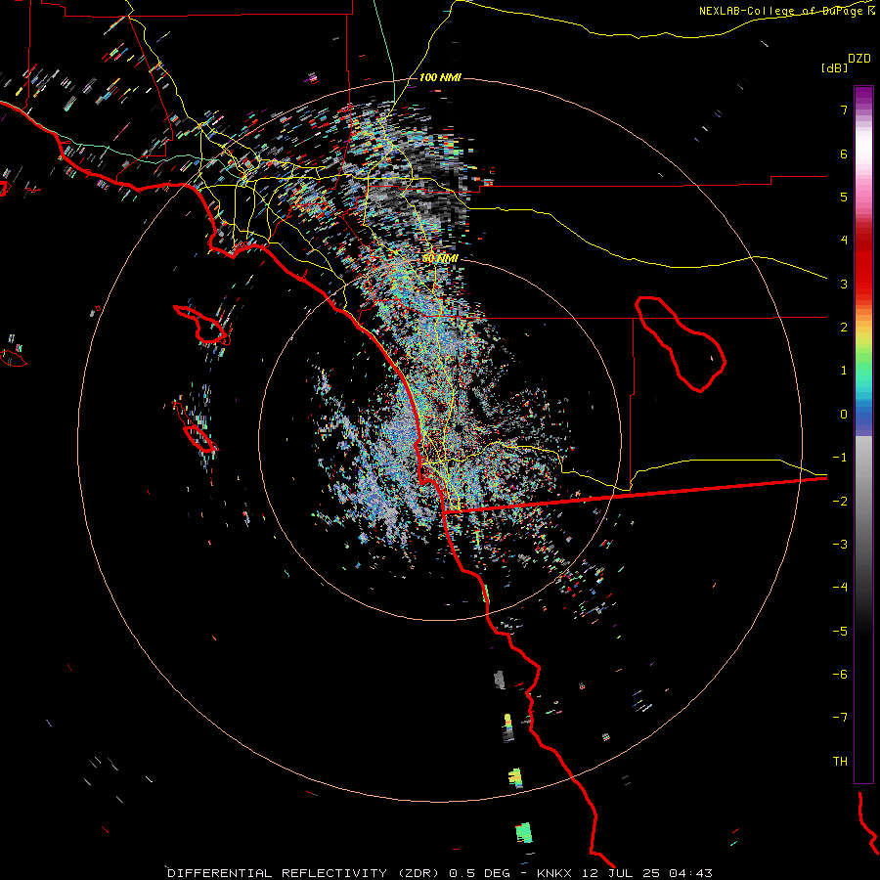The image size is (880, 880).
Task: Select the 5 value on the dB scale
Action: tap(844, 197)
